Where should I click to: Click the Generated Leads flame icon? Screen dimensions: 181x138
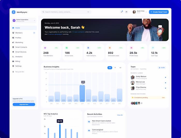point(110,48)
